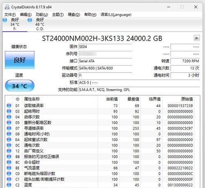The width and height of the screenshot is (205, 188).
Task: Select the F: drive tab at 34 °C
Action: [15, 24]
